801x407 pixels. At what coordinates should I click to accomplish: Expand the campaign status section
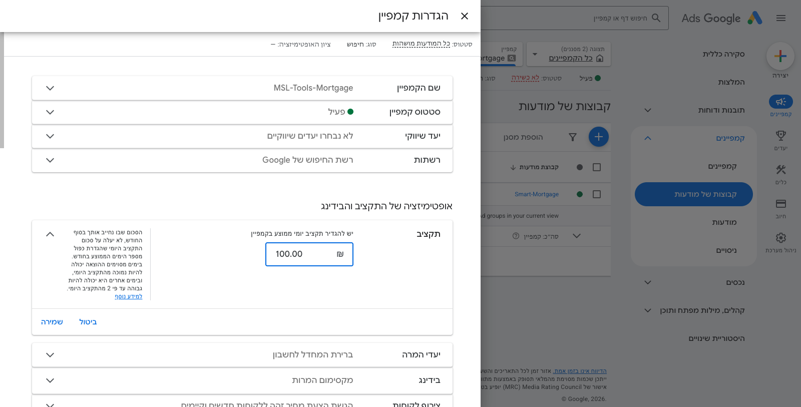pyautogui.click(x=50, y=112)
